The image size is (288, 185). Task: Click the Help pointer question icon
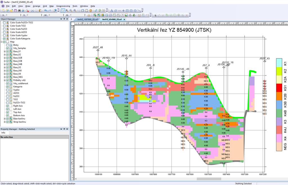(x=55, y=10)
